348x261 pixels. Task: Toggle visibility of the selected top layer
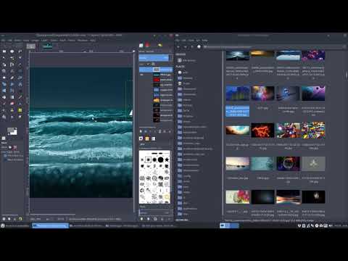141,70
